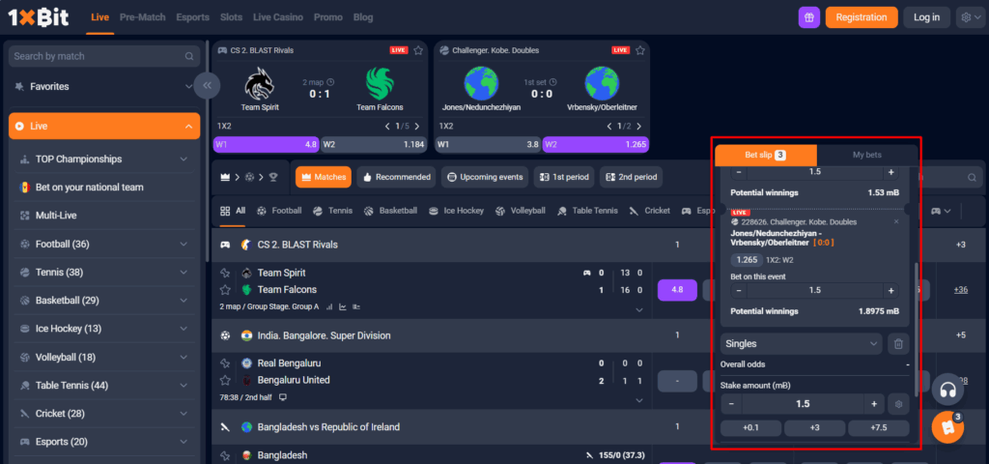989x464 pixels.
Task: Filter by Ice Hockey sport
Action: pyautogui.click(x=456, y=211)
